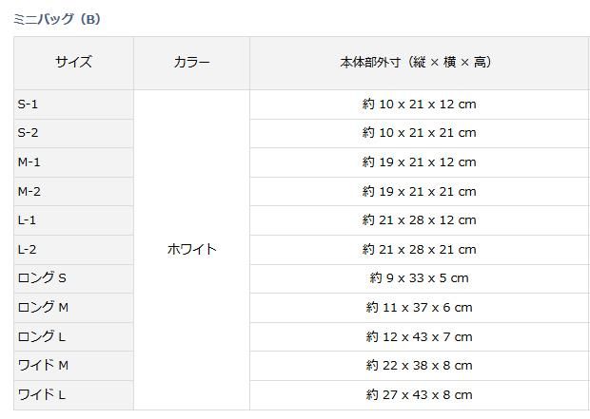
Task: Click dimensions 約 9 x 33 x 5 cm
Action: pos(419,278)
